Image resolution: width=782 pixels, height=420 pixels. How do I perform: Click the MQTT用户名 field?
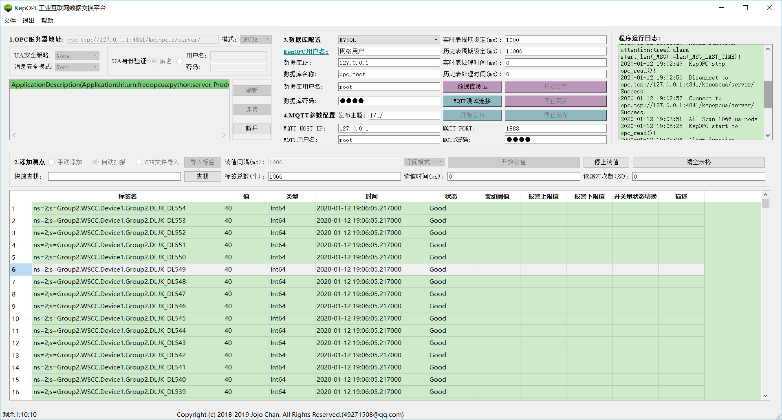(389, 140)
